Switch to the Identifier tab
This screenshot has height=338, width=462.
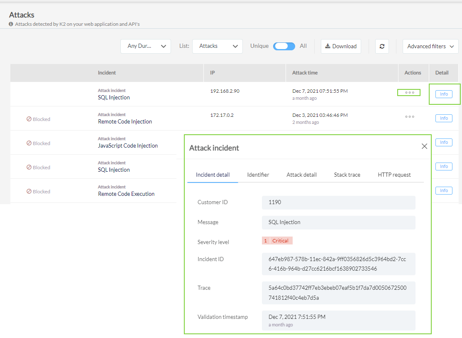pyautogui.click(x=258, y=175)
